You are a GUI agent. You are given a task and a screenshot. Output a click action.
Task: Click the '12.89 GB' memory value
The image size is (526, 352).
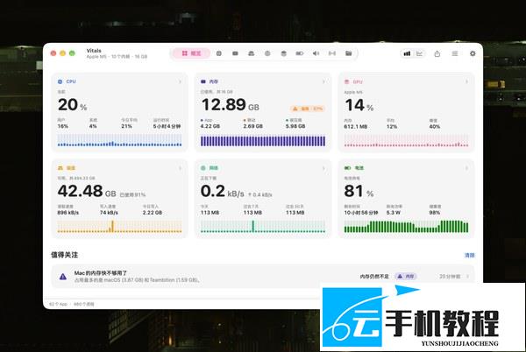pyautogui.click(x=230, y=104)
